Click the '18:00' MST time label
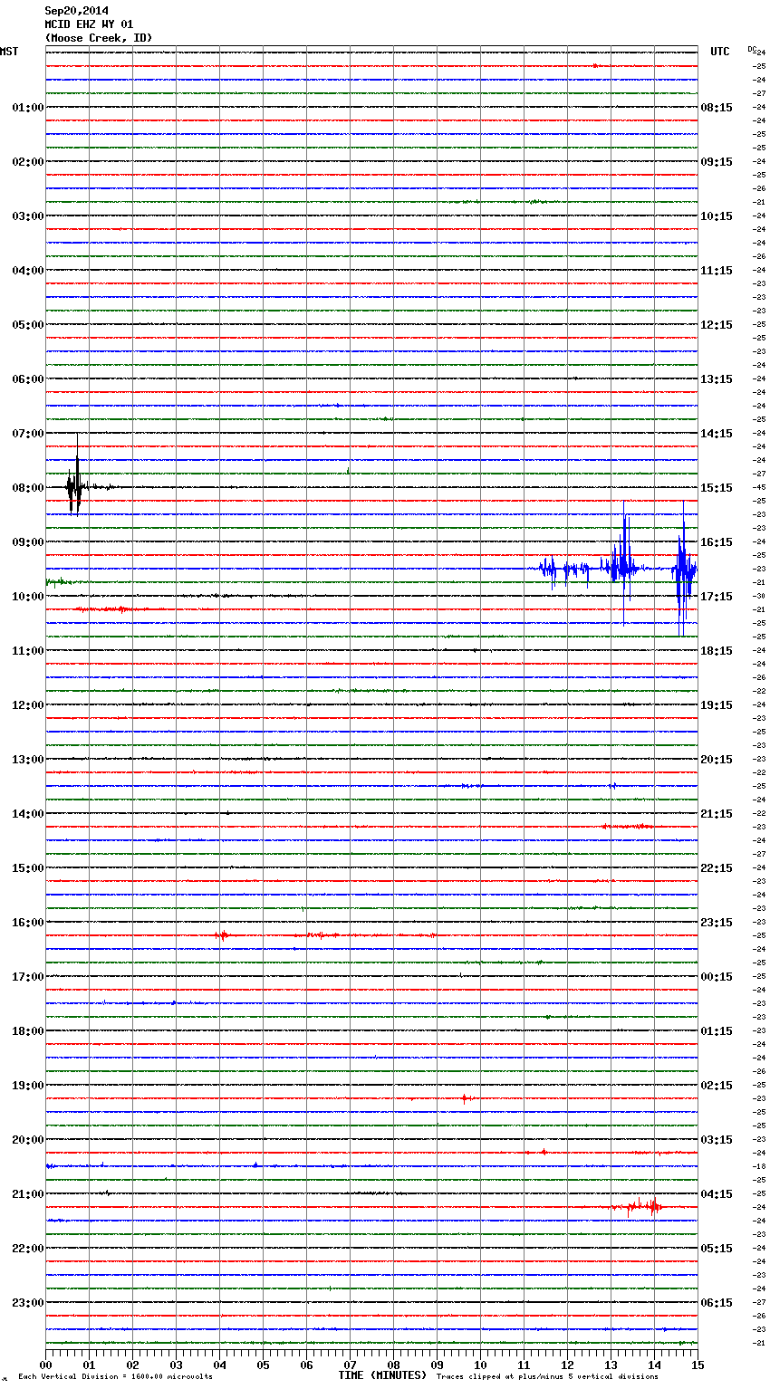This screenshot has width=770, height=1389. coord(27,1031)
